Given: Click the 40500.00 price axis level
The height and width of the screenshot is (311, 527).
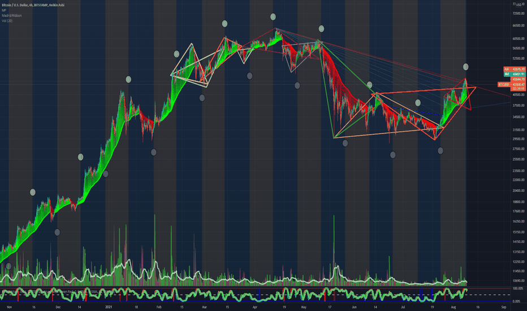Looking at the screenshot, I should coord(519,95).
